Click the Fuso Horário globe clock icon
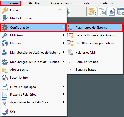124x117 pixels. coord(5,77)
